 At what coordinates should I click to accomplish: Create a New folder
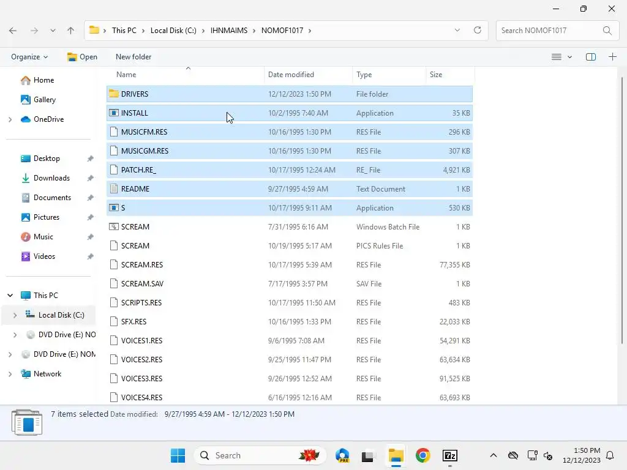(133, 57)
